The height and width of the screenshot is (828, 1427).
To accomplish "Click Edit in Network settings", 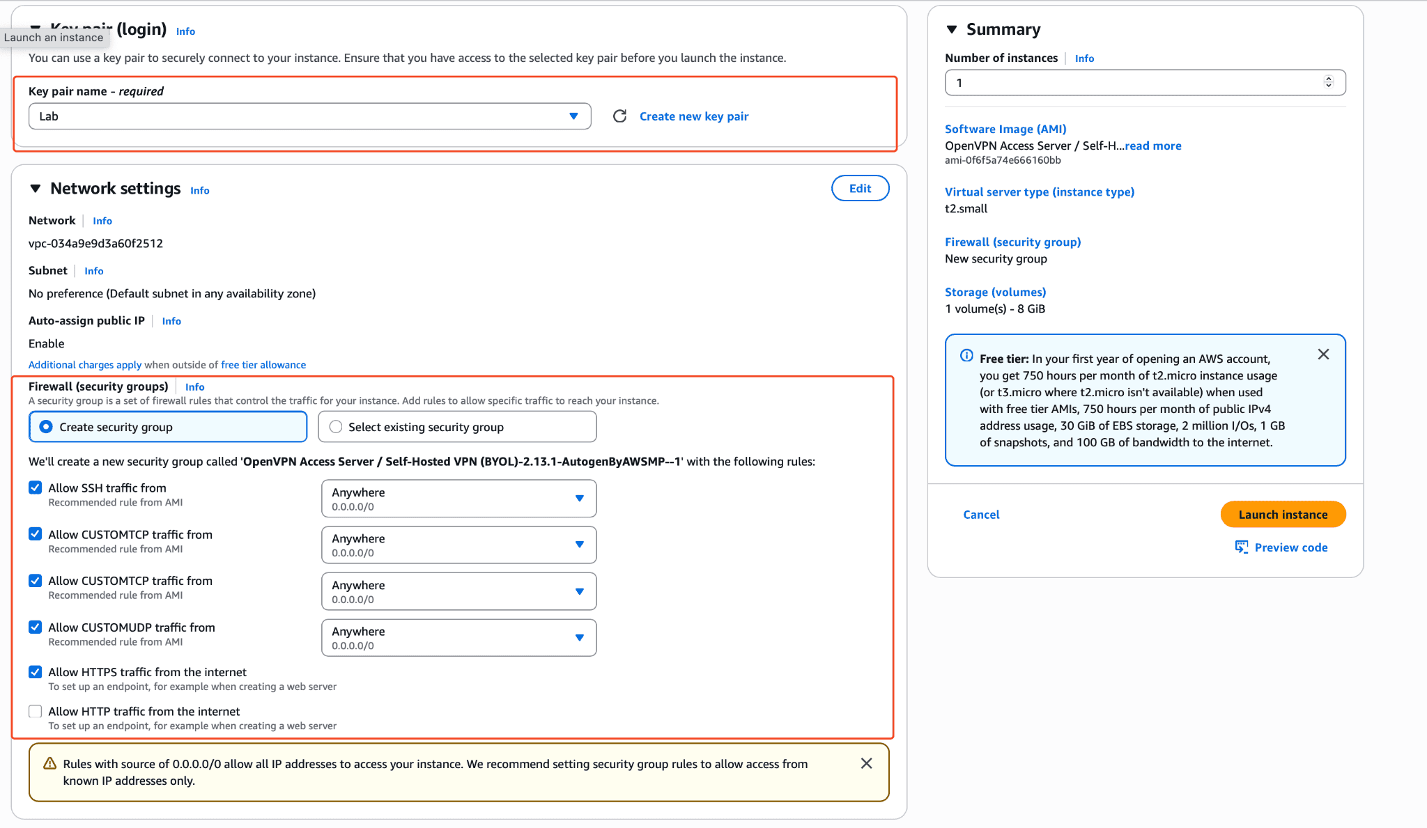I will (860, 189).
